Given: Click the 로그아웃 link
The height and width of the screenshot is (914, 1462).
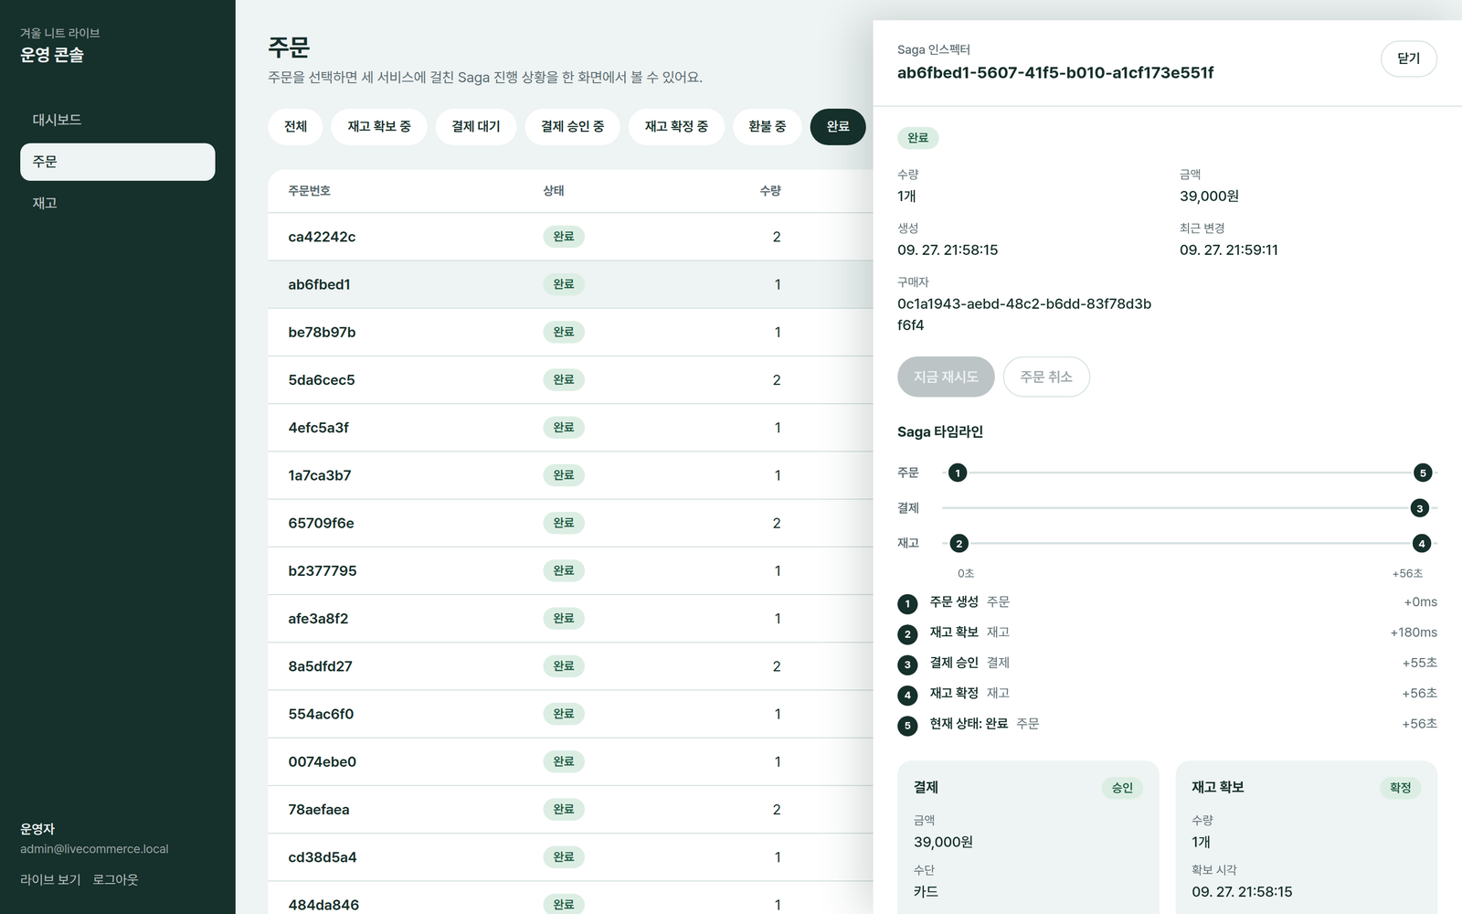Looking at the screenshot, I should click(115, 879).
